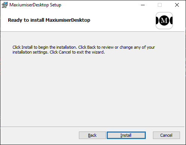The image size is (186, 145).
Task: Click the 'installation settings. Click Cancel' text line
Action: pos(59,52)
